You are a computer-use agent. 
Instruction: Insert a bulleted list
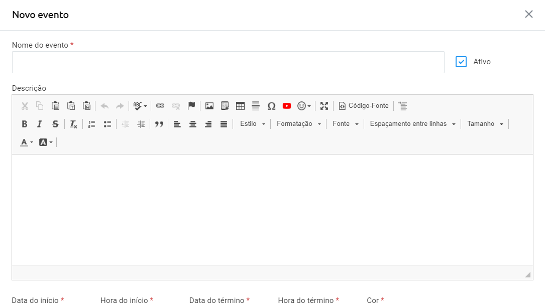tap(107, 124)
